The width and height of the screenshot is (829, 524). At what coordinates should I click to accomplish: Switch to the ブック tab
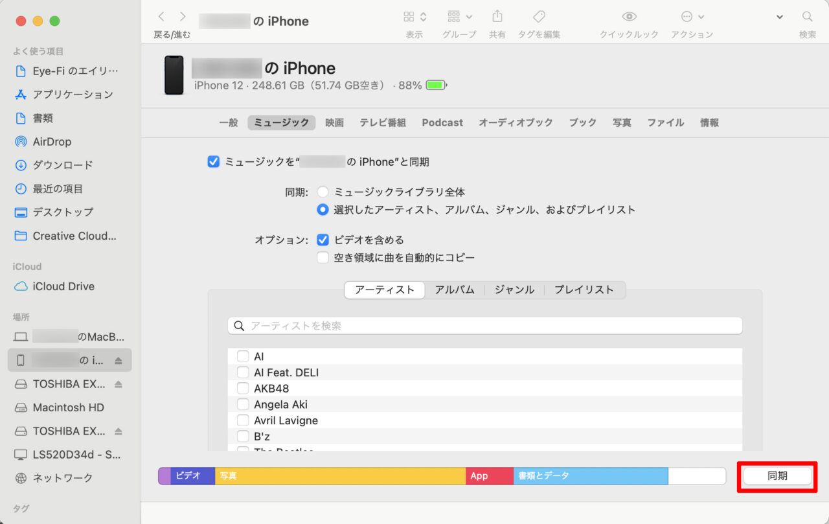(x=583, y=122)
